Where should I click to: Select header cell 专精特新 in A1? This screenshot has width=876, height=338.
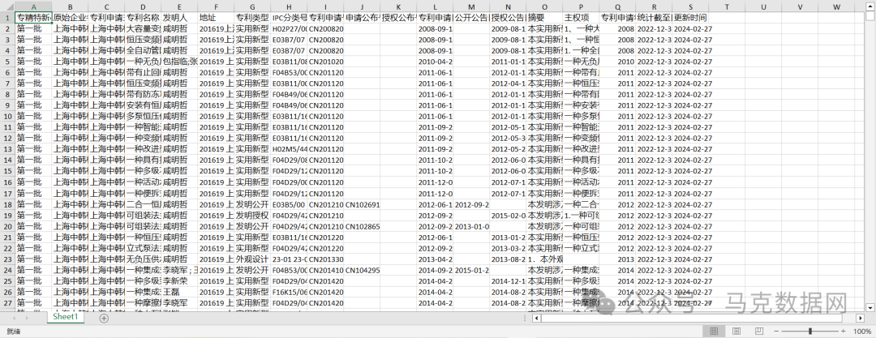(33, 17)
